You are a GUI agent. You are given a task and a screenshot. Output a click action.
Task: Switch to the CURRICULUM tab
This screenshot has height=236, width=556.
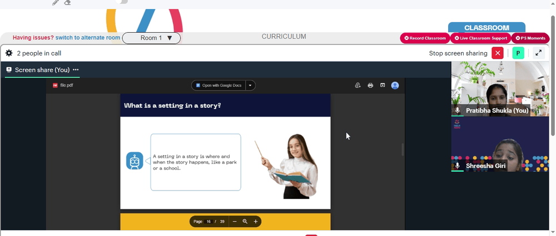pos(284,37)
